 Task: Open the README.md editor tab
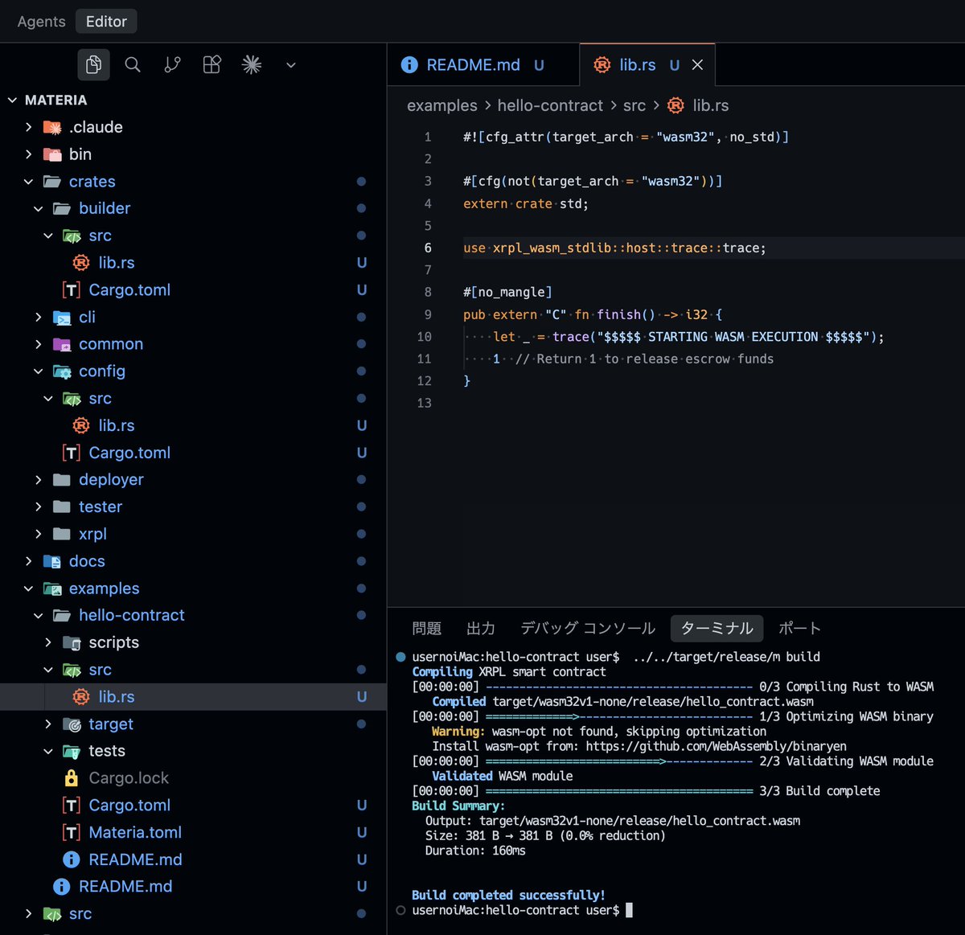click(x=483, y=64)
